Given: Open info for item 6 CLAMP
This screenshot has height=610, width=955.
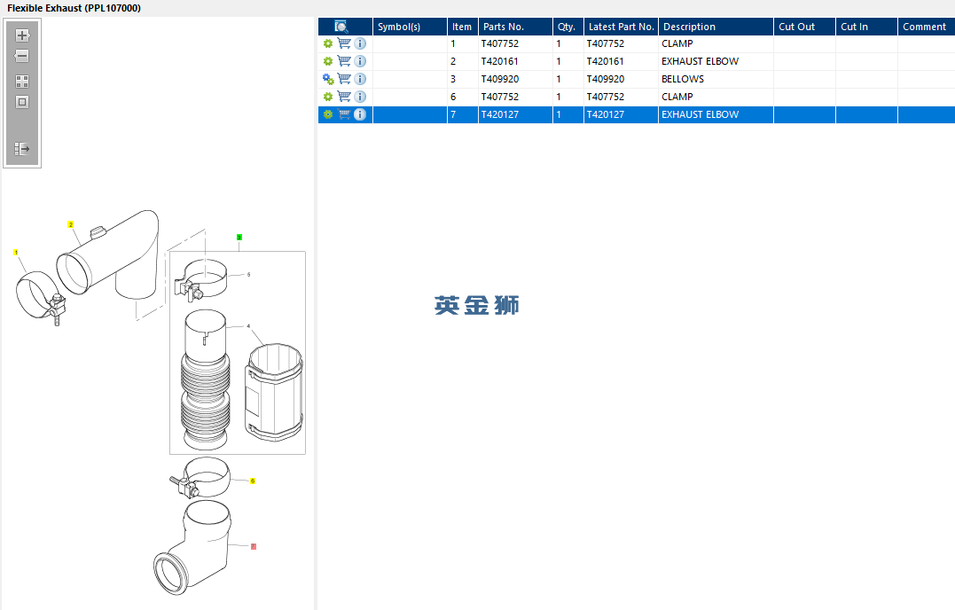Looking at the screenshot, I should click(x=360, y=97).
